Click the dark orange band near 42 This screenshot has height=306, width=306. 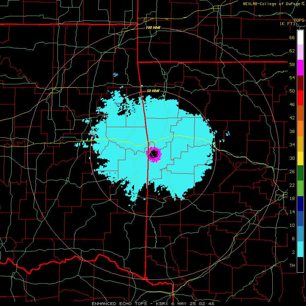click(x=300, y=113)
